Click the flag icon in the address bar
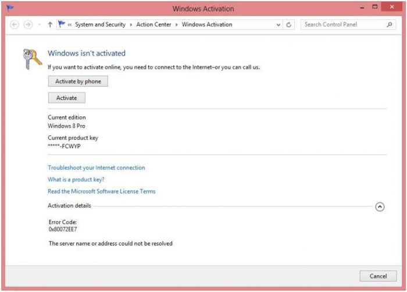This screenshot has height=292, width=407. pyautogui.click(x=62, y=24)
